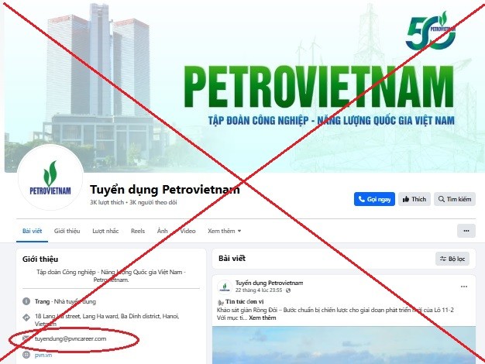Click the tuyendung@pvncareer.com email address
This screenshot has width=485, height=364.
tap(71, 338)
